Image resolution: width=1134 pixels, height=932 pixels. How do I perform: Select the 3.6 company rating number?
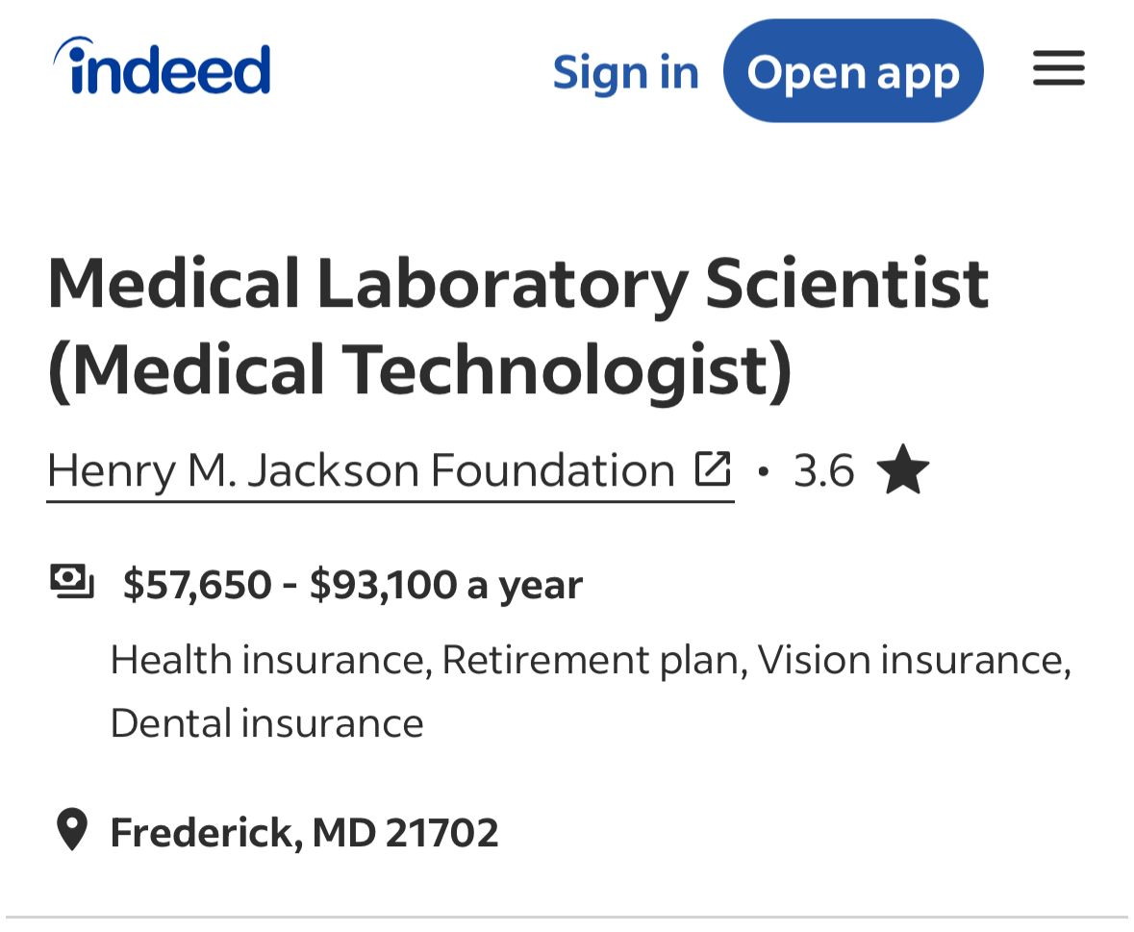(823, 471)
